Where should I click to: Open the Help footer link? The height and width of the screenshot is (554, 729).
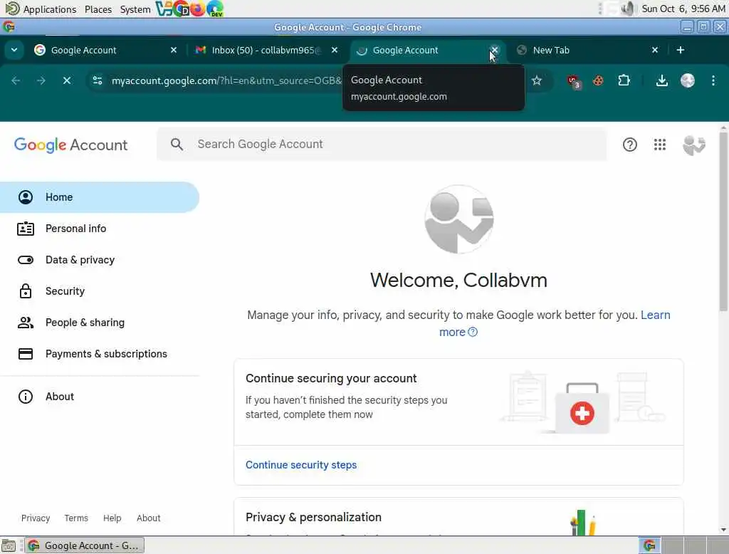(x=112, y=518)
